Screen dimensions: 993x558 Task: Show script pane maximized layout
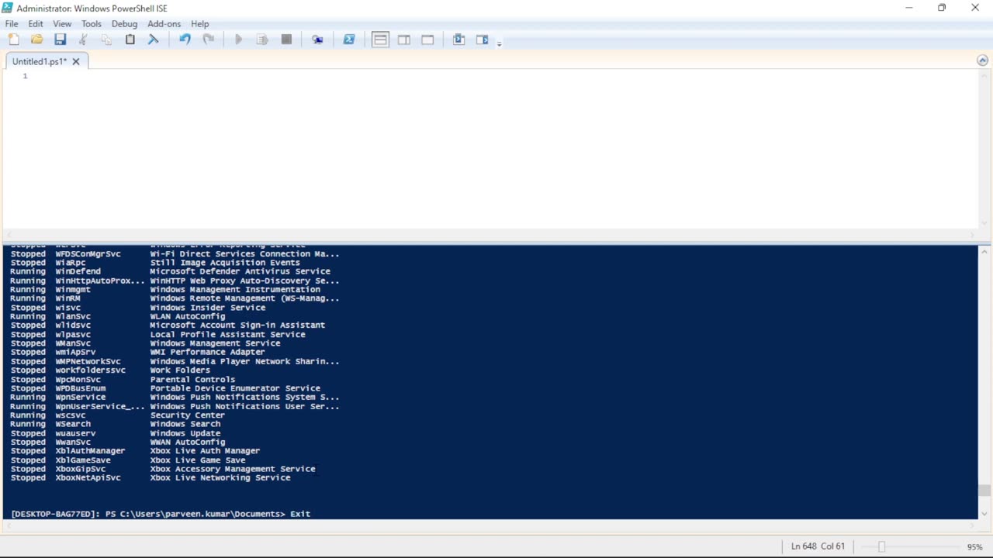click(427, 40)
